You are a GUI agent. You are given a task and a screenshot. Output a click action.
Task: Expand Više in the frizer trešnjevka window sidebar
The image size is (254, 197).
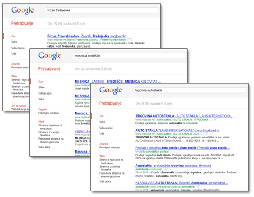click(14, 54)
